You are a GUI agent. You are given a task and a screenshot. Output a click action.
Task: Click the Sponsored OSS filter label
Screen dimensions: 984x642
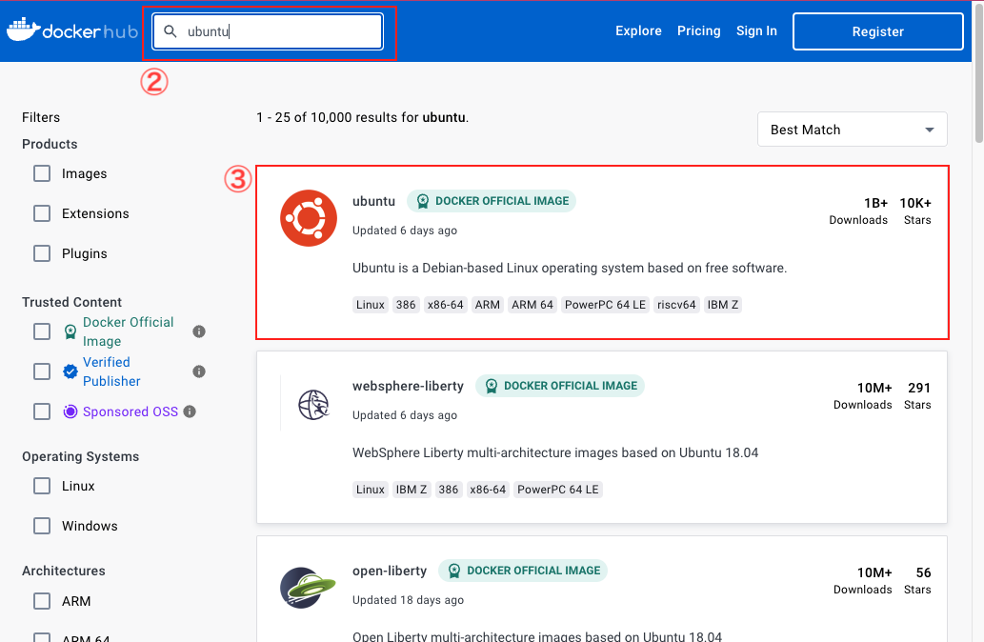tap(131, 411)
